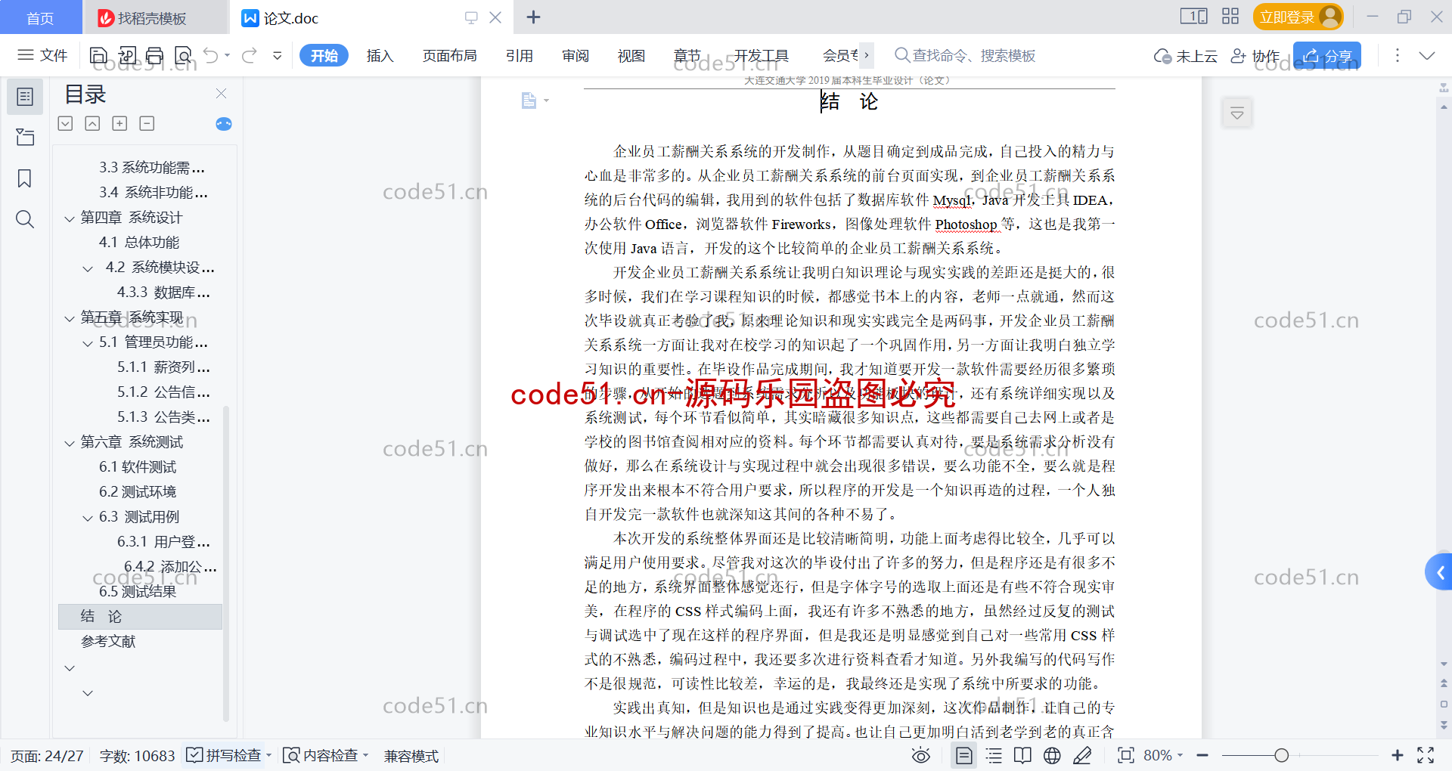This screenshot has width=1452, height=771.
Task: Click the zoom in plus button
Action: (1397, 755)
